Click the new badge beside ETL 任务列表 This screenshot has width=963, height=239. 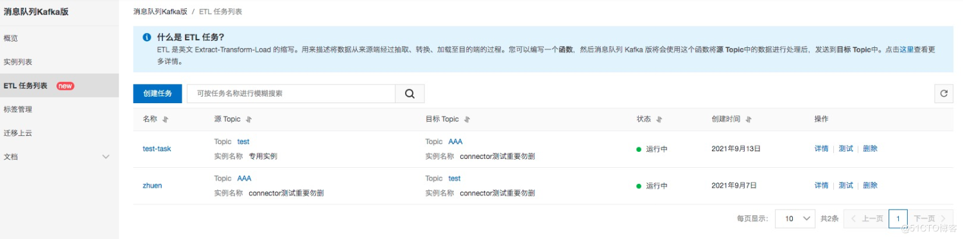tap(65, 86)
